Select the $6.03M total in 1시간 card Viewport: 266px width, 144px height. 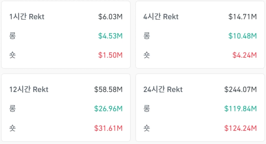point(110,17)
